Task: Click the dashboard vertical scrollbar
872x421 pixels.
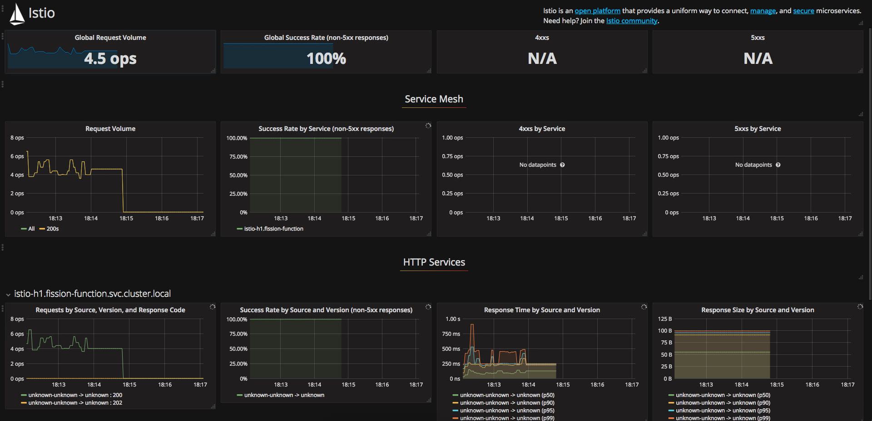Action: [x=870, y=163]
